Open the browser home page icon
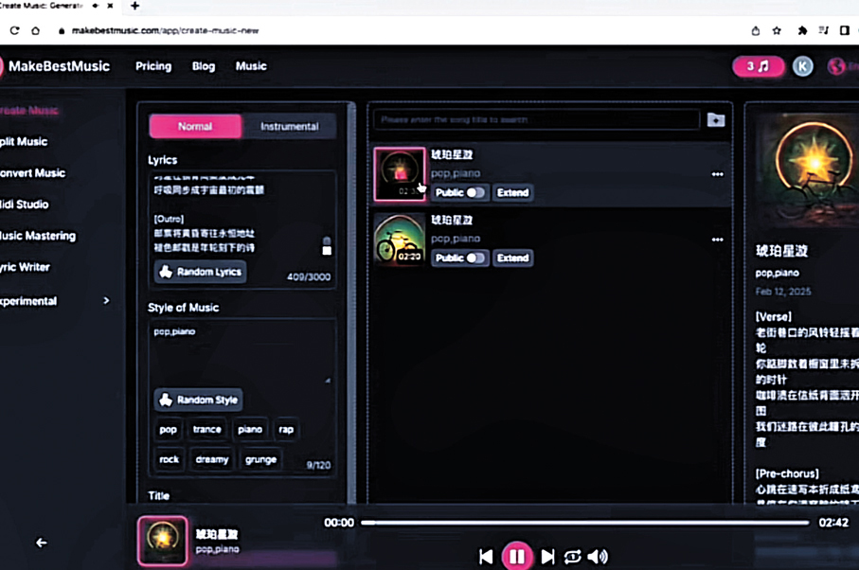This screenshot has width=859, height=570. click(x=36, y=30)
